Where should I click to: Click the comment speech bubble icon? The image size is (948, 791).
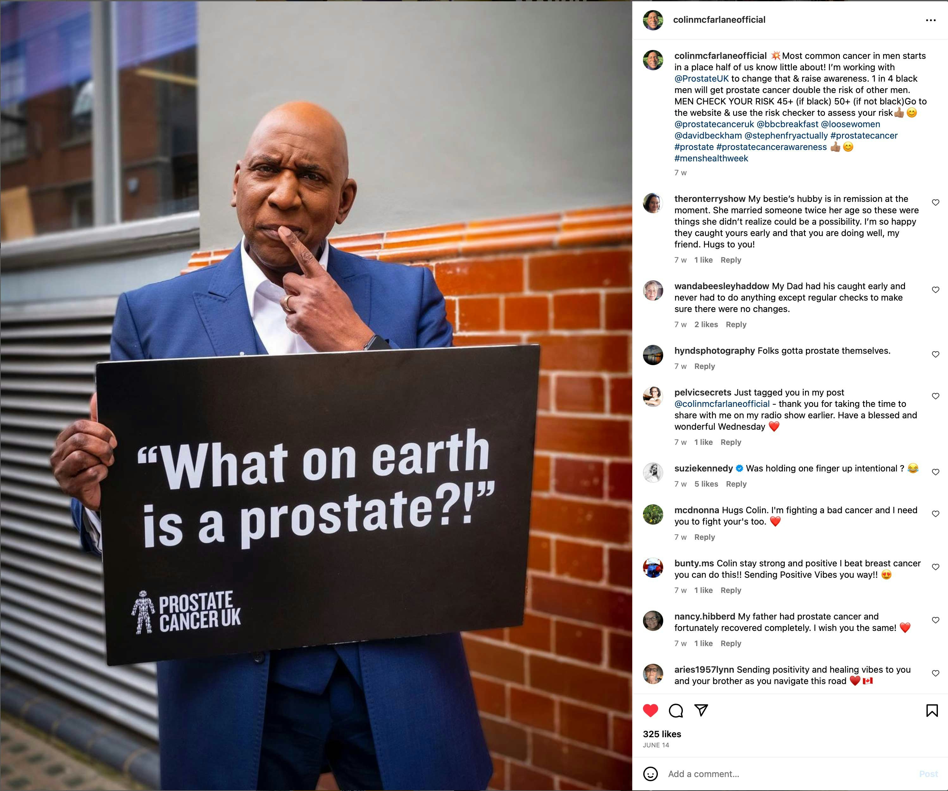pos(676,711)
